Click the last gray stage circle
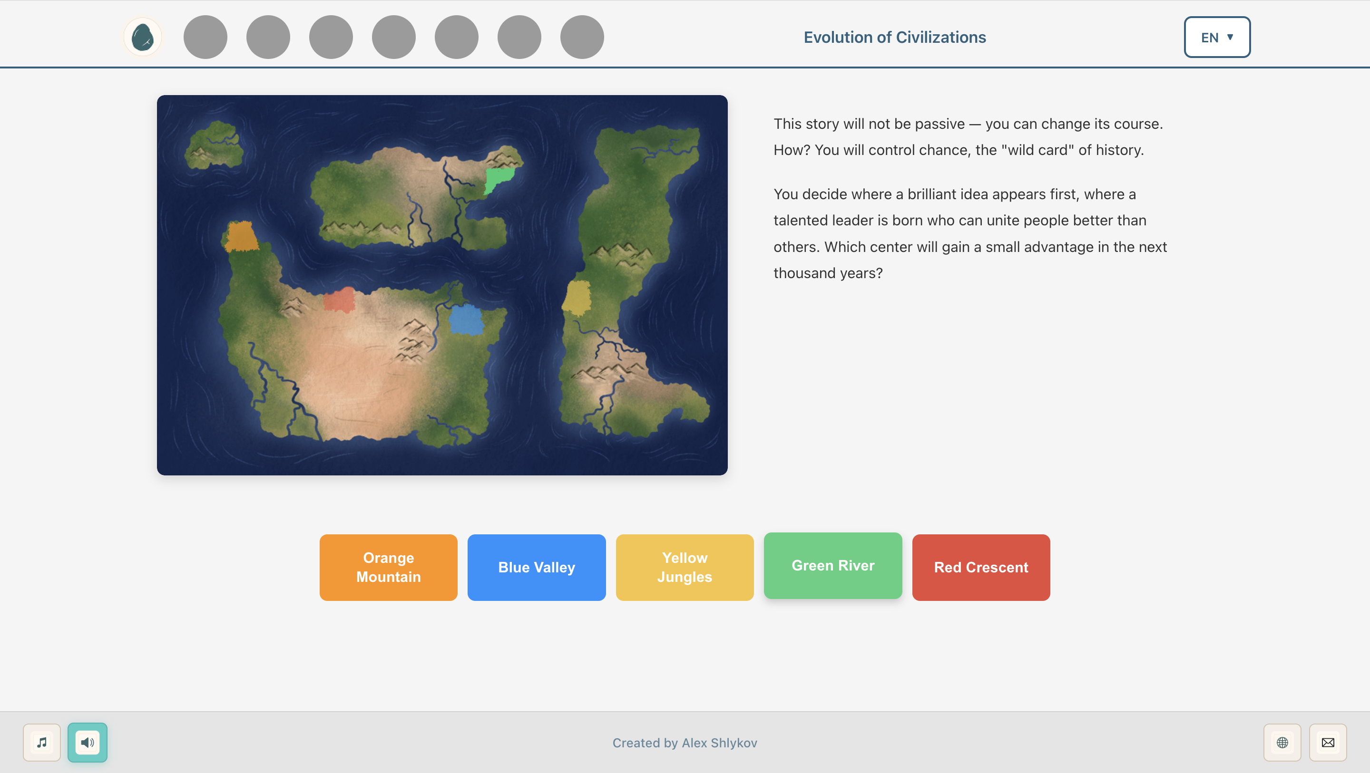1370x773 pixels. click(582, 37)
